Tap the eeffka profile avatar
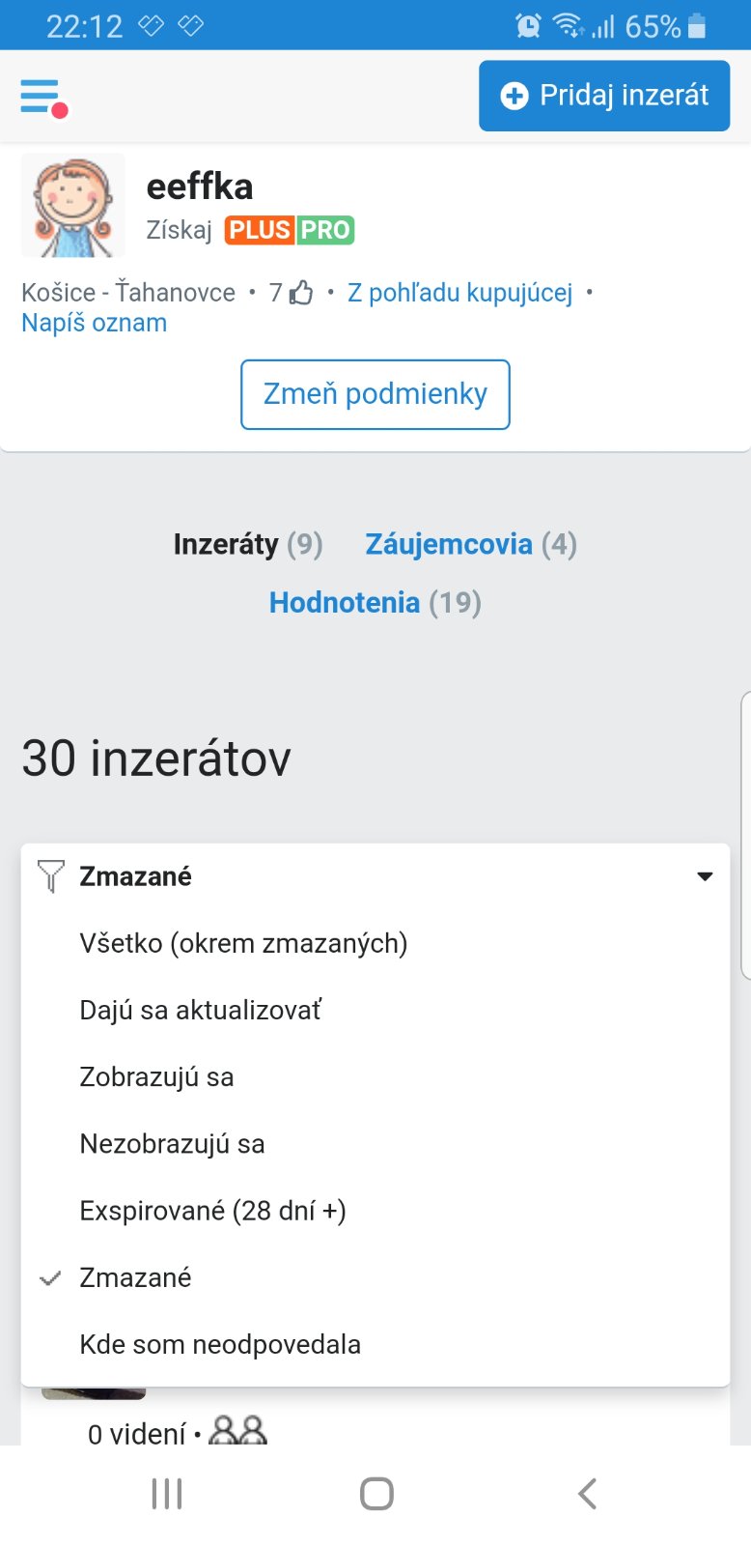Screen dimensions: 751x1546 point(73,205)
